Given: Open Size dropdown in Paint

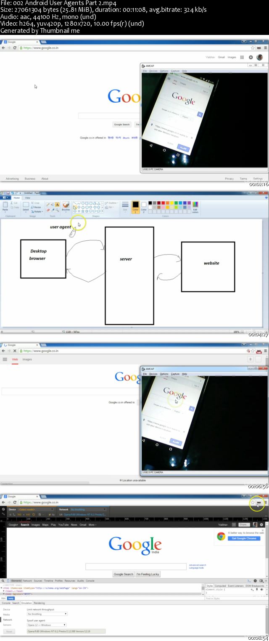Looking at the screenshot, I should tap(125, 207).
